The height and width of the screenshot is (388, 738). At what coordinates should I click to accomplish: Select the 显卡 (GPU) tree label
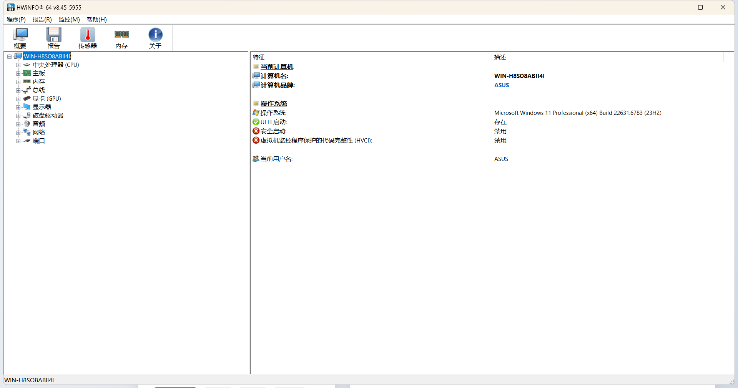coord(47,99)
